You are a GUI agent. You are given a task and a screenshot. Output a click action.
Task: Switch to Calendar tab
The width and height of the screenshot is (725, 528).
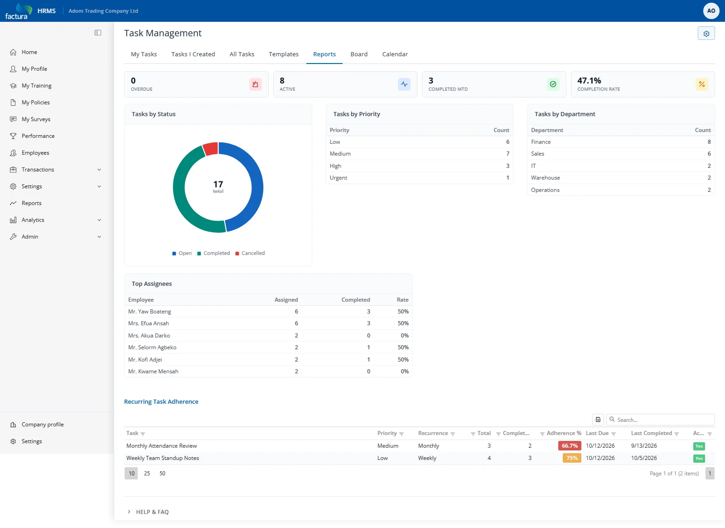click(x=395, y=54)
